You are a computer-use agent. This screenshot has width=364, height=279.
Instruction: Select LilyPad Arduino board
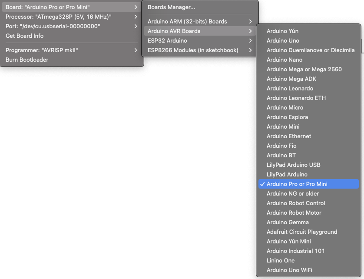[308, 174]
